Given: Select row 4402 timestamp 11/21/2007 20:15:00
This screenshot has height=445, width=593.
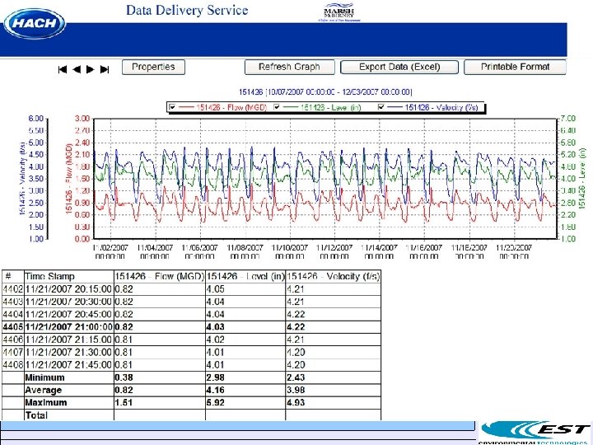Looking at the screenshot, I should (x=68, y=289).
